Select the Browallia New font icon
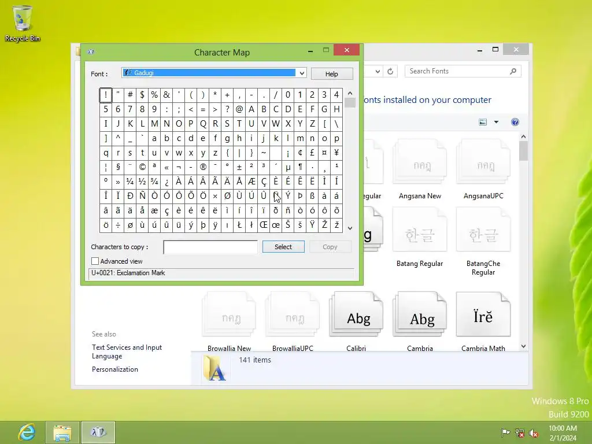The height and width of the screenshot is (444, 592). (229, 314)
